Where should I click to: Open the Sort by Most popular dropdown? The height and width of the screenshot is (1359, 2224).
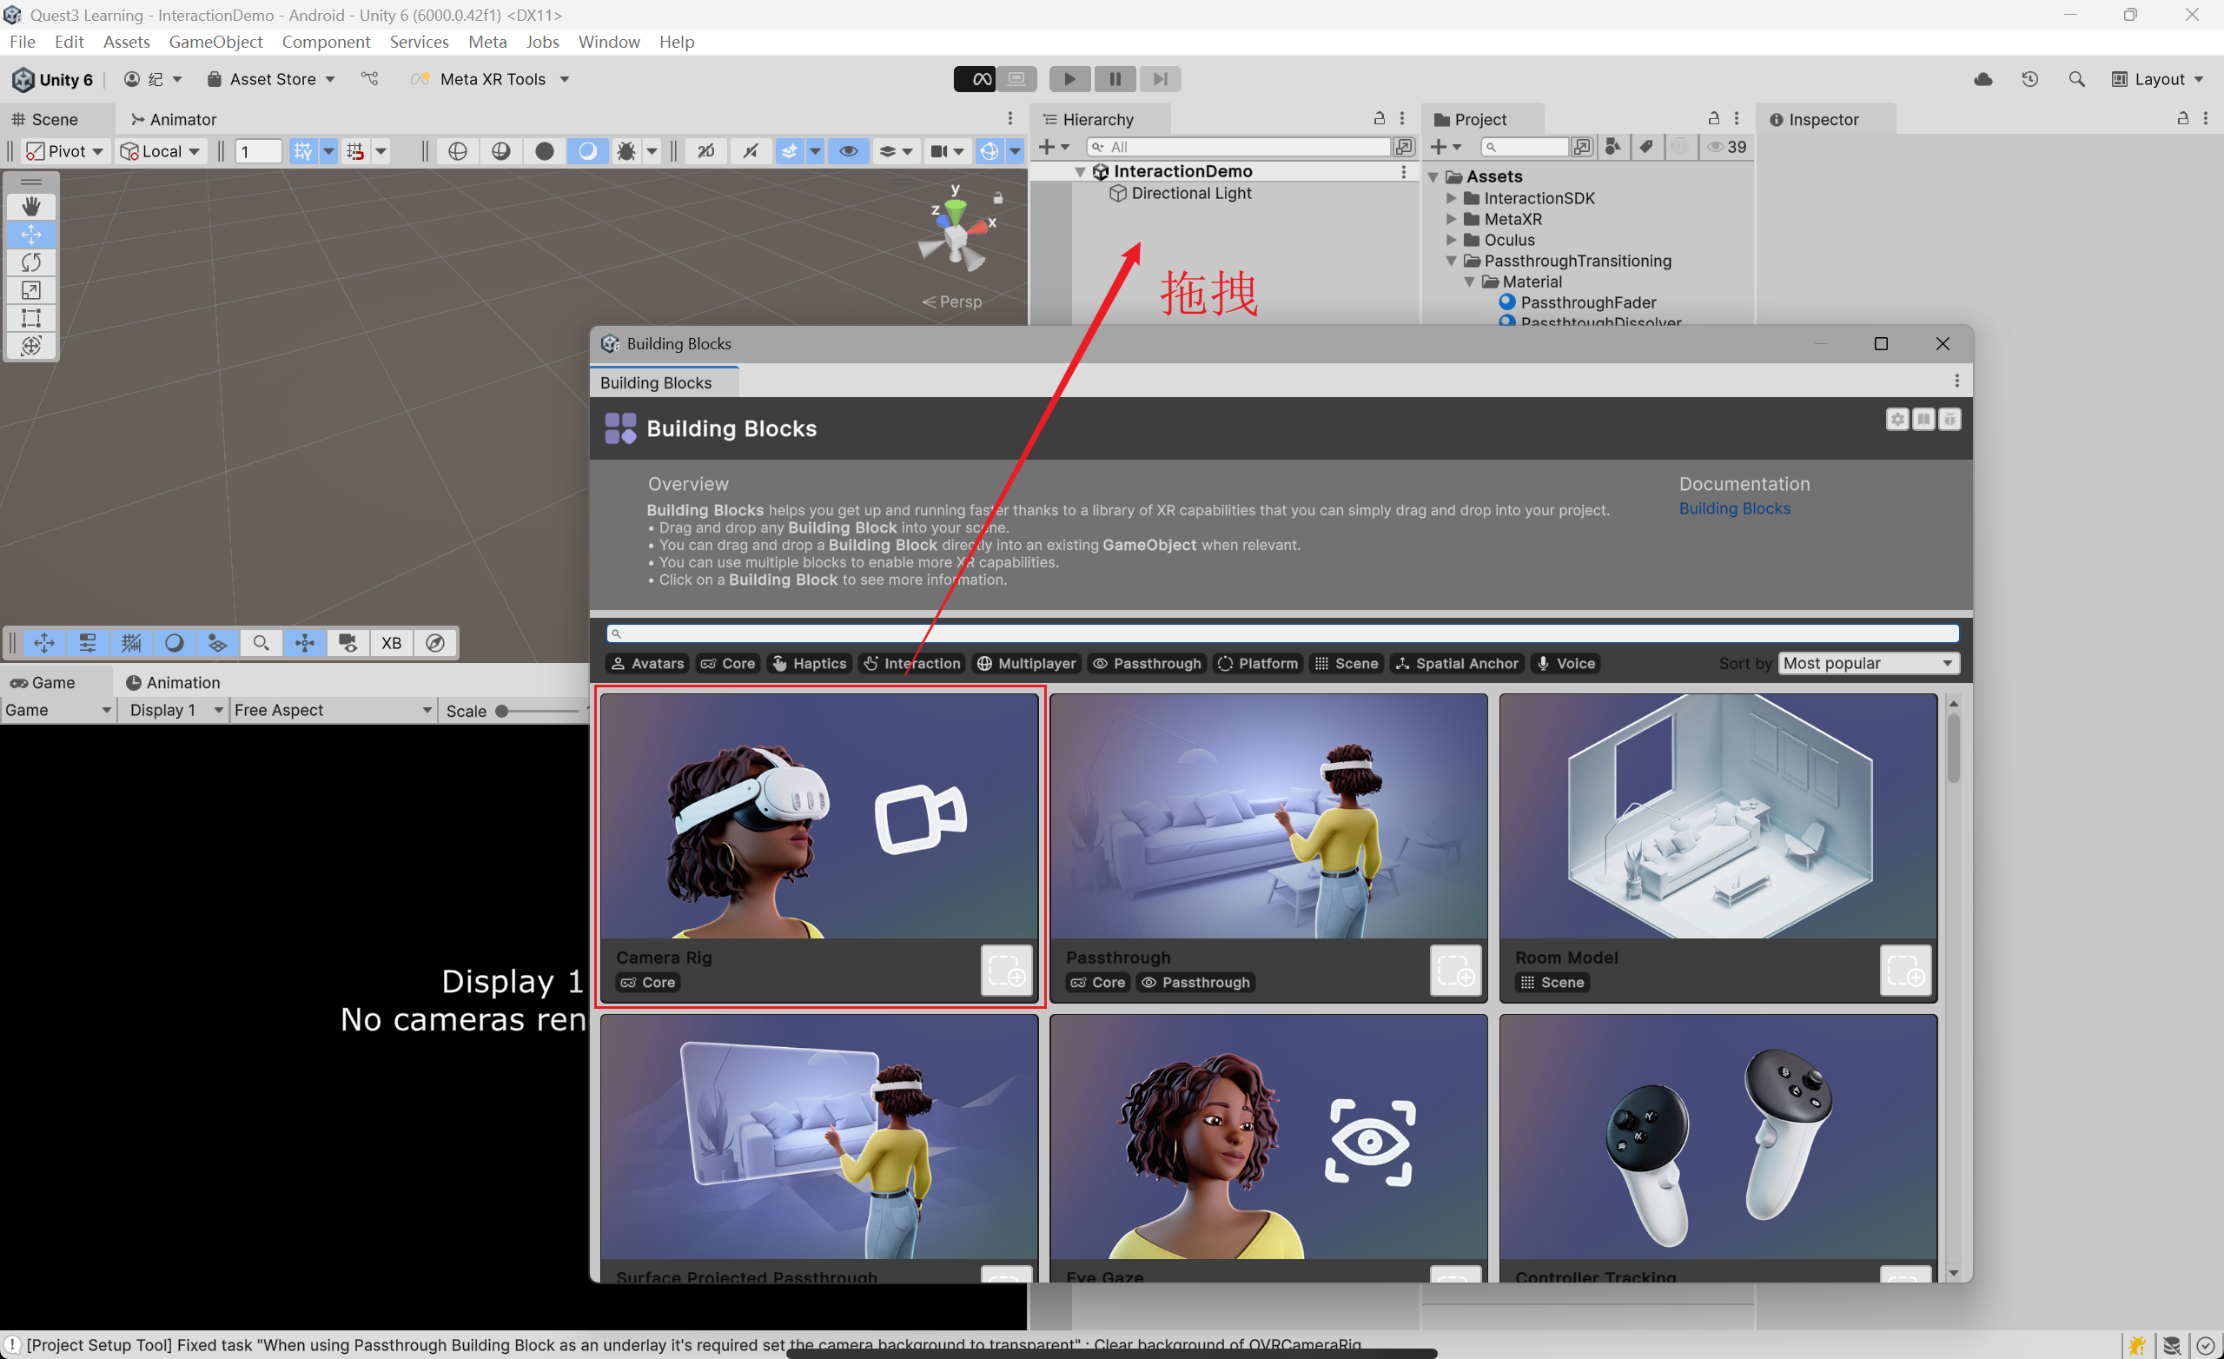(x=1869, y=663)
